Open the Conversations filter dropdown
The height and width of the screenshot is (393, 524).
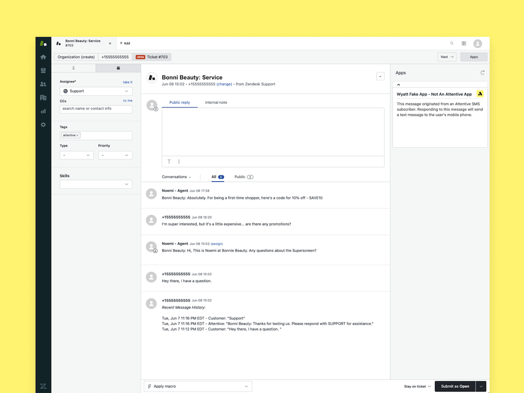click(177, 177)
